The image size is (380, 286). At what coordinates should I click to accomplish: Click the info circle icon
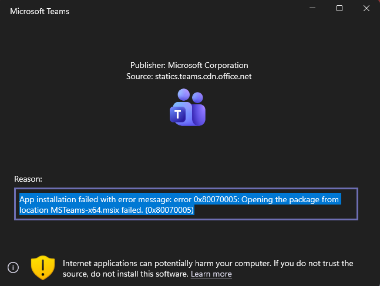pyautogui.click(x=13, y=267)
